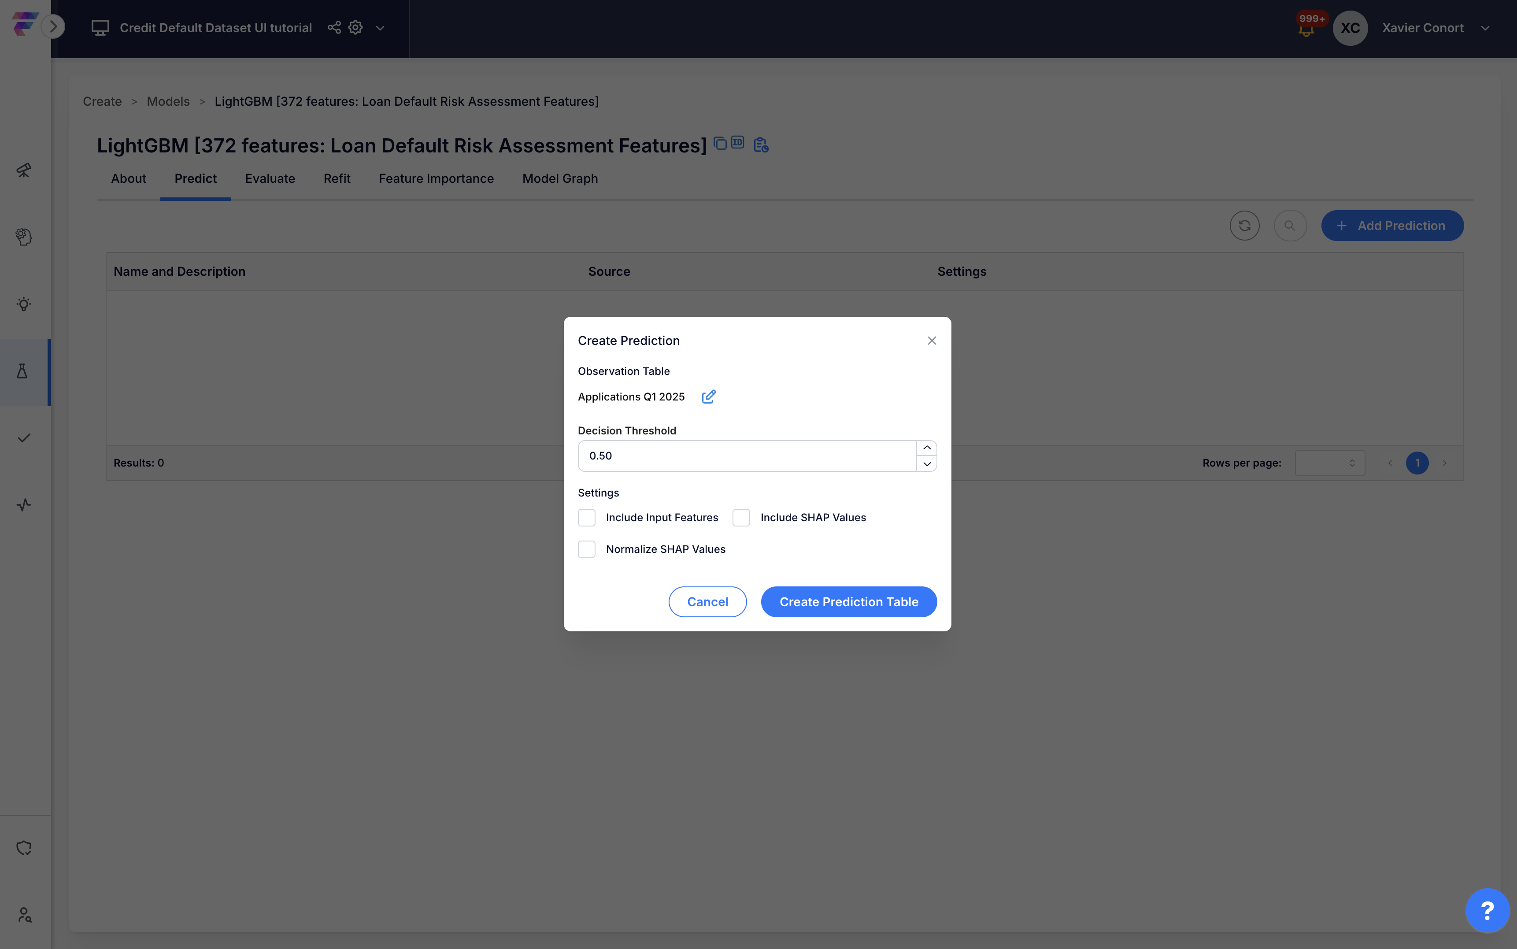Open the settings gear in top bar
The width and height of the screenshot is (1517, 949).
(x=356, y=28)
